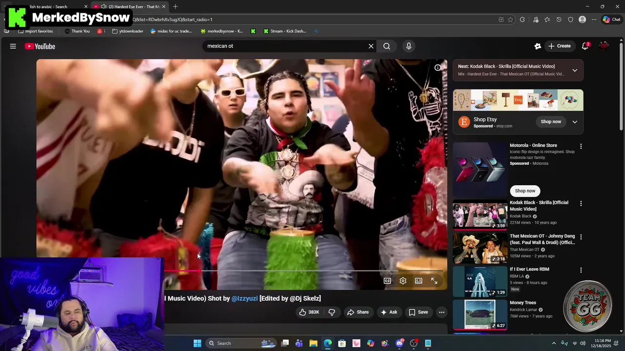Open the volume control in system tray
Screen dimensions: 625x351
coord(583,343)
